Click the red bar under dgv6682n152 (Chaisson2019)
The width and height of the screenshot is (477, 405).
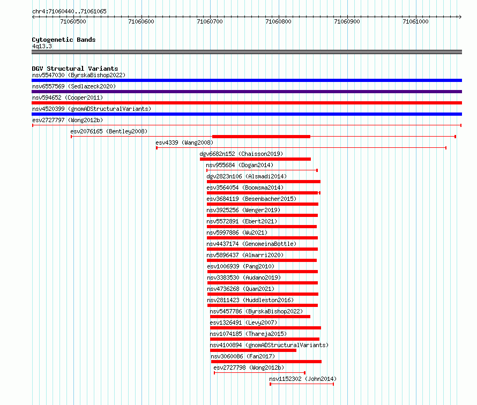(255, 159)
